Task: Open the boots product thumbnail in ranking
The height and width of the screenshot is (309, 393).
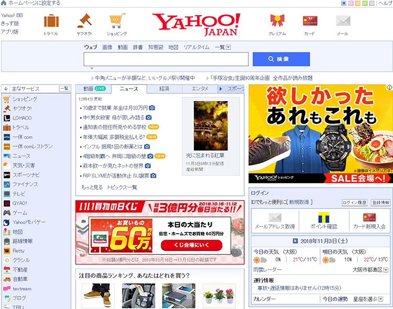Action: [98, 296]
